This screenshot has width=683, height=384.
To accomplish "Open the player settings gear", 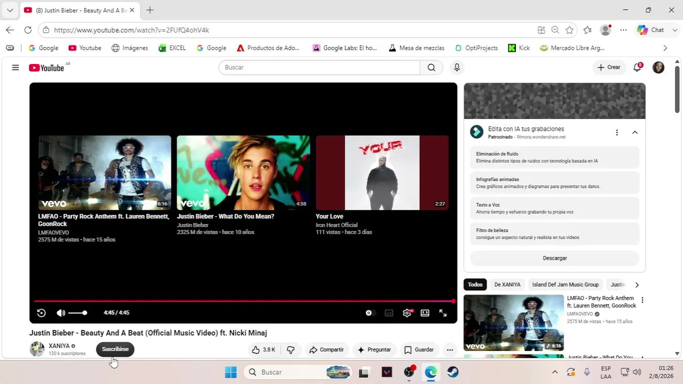I will click(407, 313).
